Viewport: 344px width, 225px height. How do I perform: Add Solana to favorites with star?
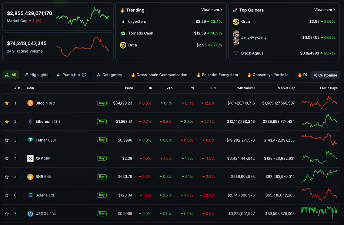[7, 195]
